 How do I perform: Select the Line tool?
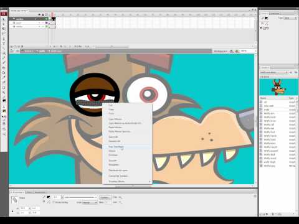4,48
